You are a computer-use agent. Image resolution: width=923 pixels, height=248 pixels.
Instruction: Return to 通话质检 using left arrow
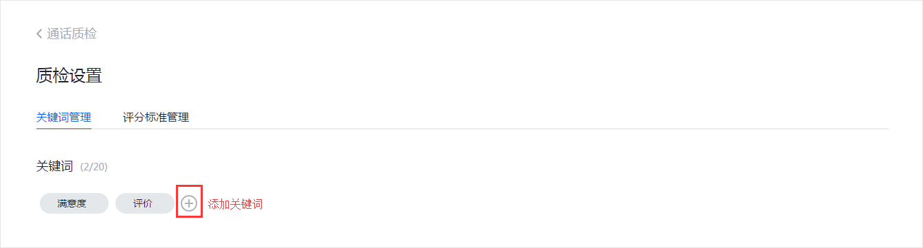pyautogui.click(x=39, y=34)
